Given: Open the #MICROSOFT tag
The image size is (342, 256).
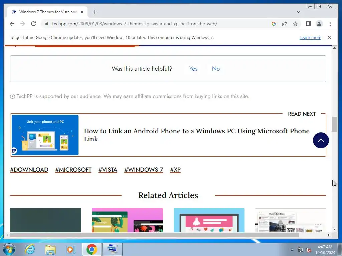Looking at the screenshot, I should (x=73, y=170).
